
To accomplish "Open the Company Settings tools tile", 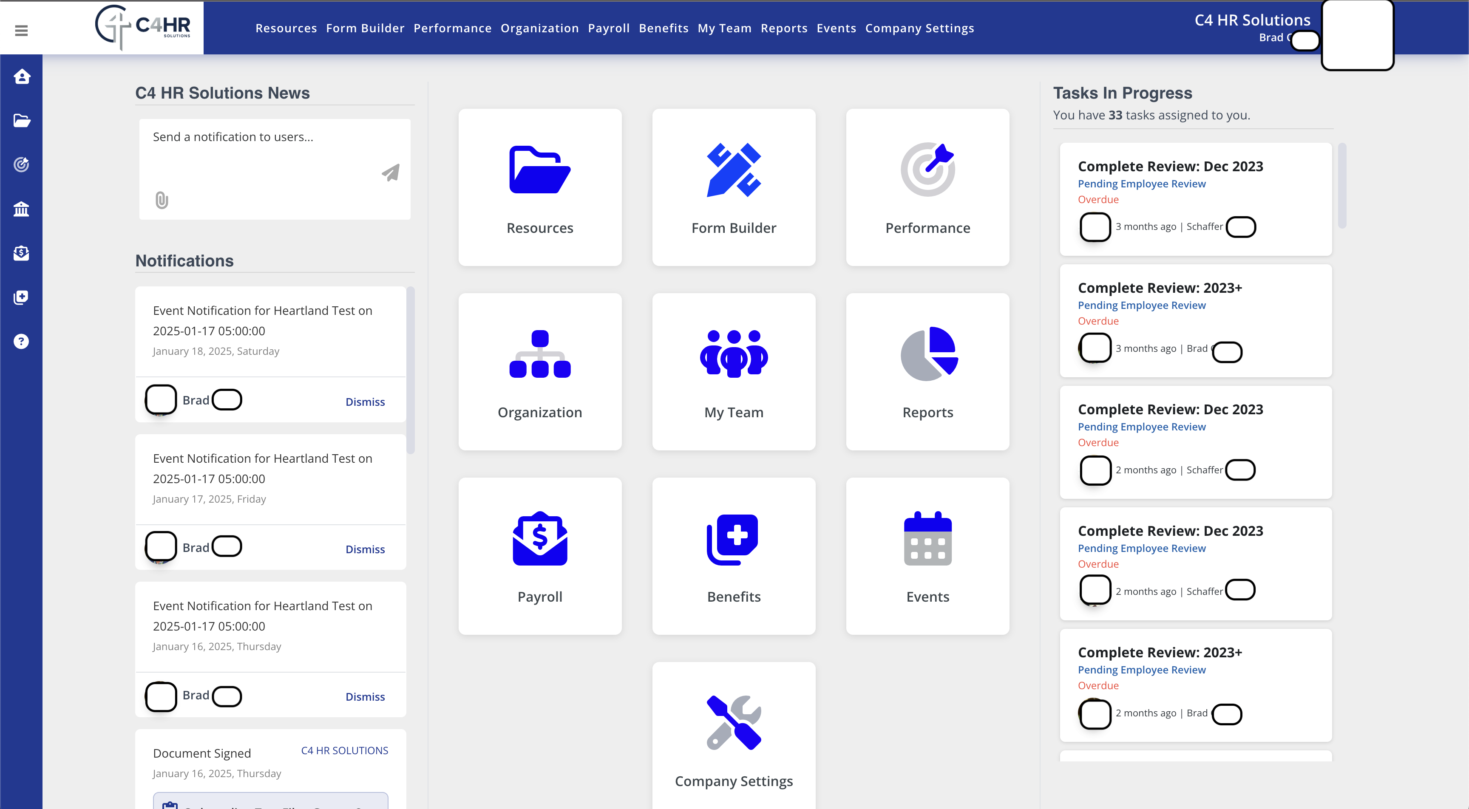I will (733, 735).
